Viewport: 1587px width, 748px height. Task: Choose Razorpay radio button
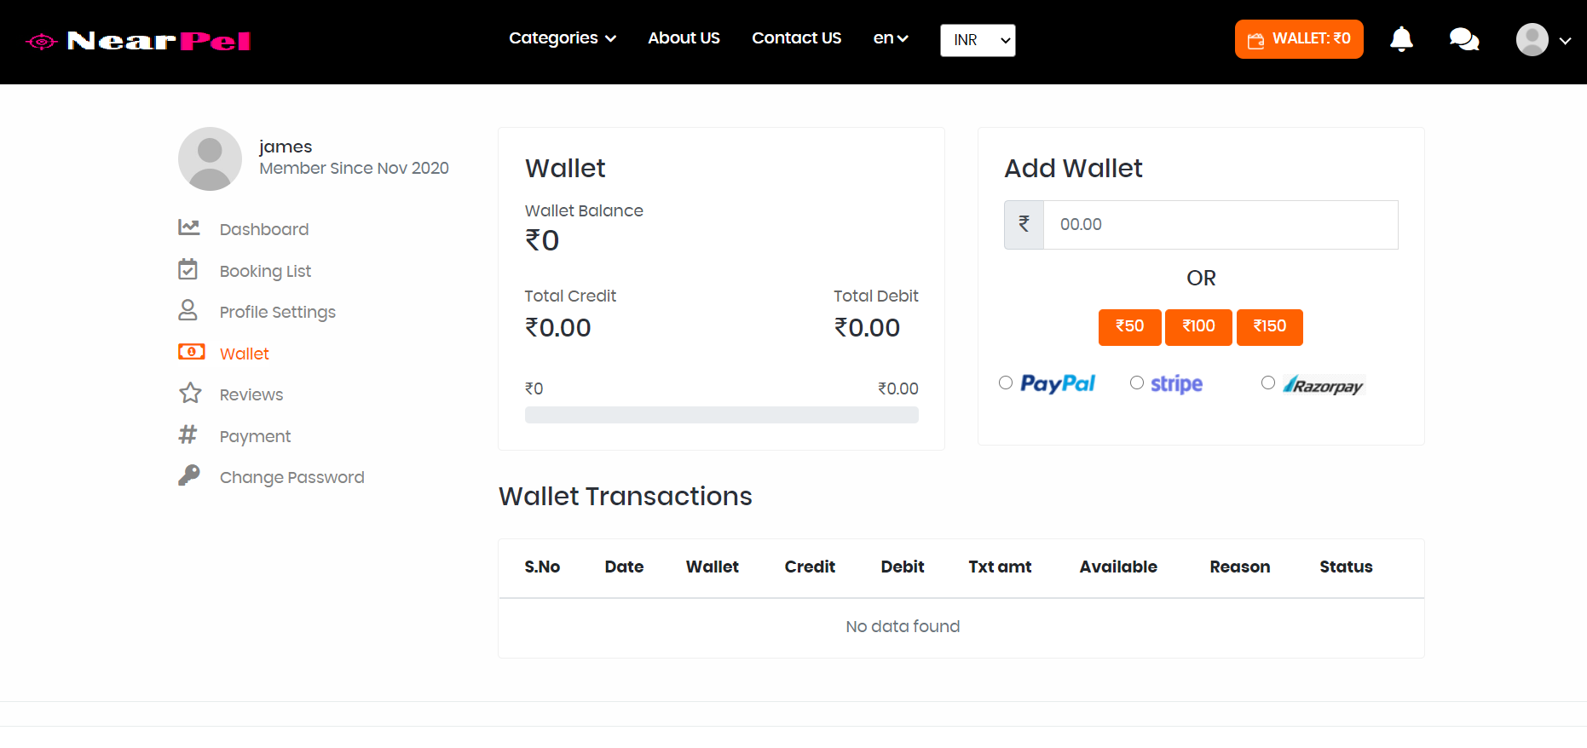point(1268,383)
